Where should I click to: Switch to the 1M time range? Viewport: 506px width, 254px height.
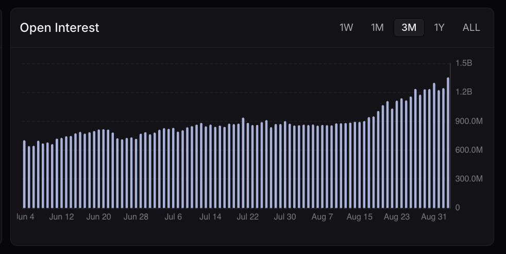click(x=377, y=28)
